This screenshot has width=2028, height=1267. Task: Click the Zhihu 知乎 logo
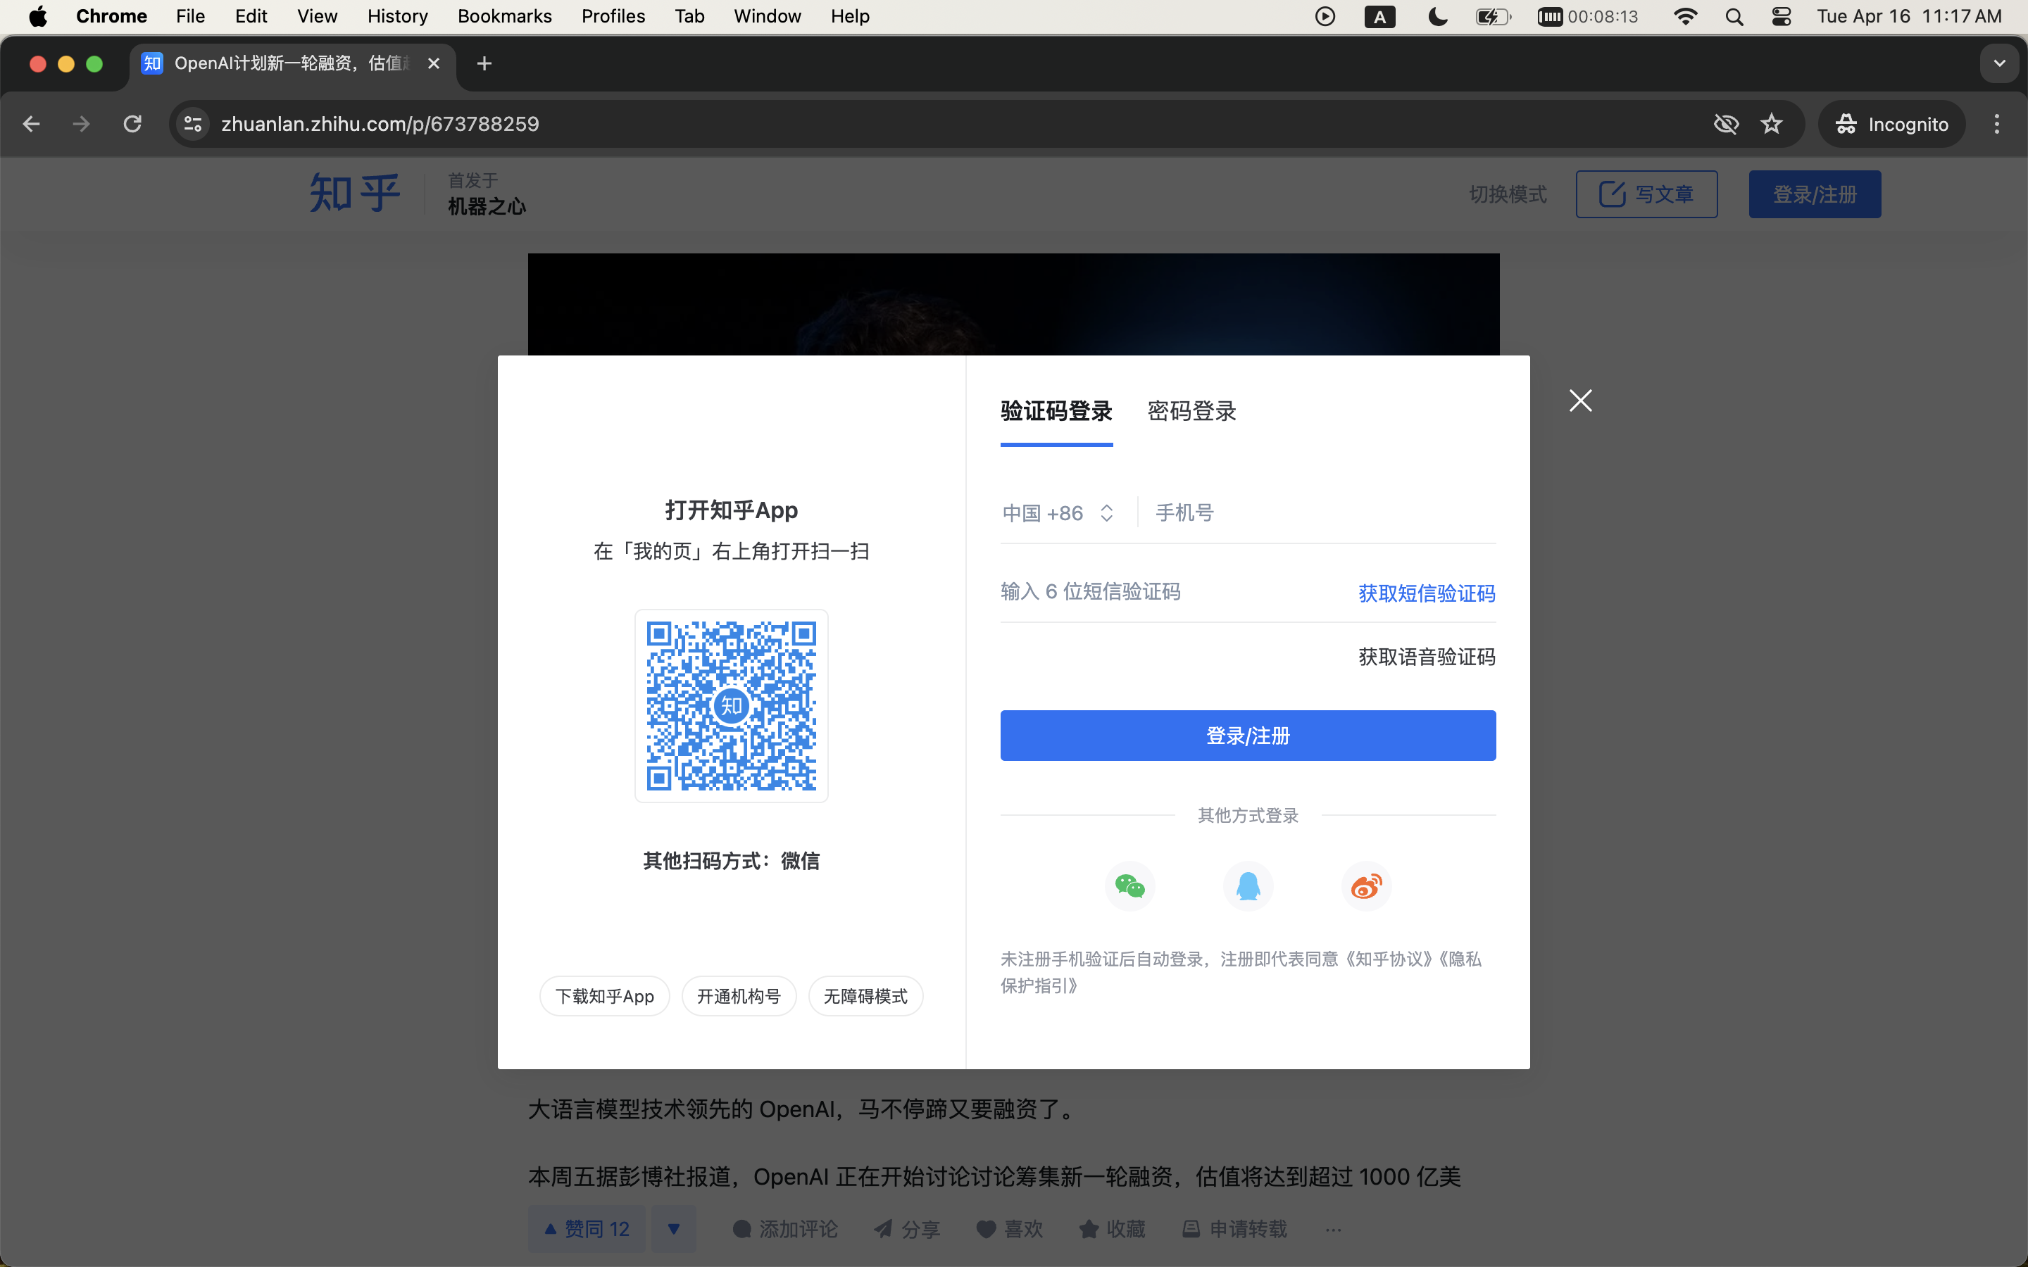tap(356, 194)
